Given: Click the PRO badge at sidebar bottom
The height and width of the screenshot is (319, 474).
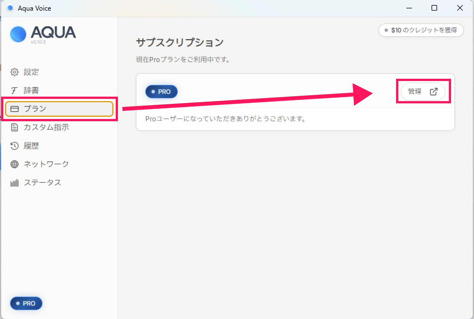Looking at the screenshot, I should tap(26, 303).
